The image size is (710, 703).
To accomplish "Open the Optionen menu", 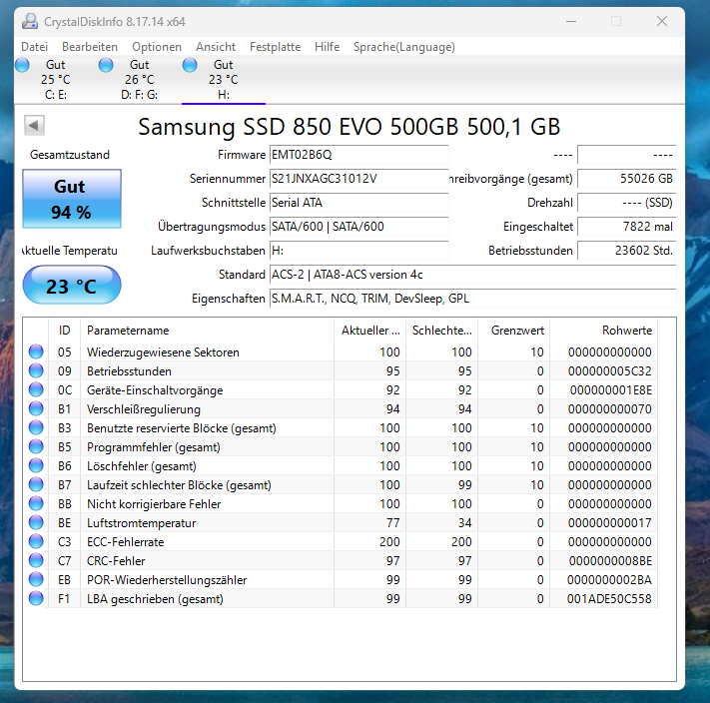I will 157,47.
